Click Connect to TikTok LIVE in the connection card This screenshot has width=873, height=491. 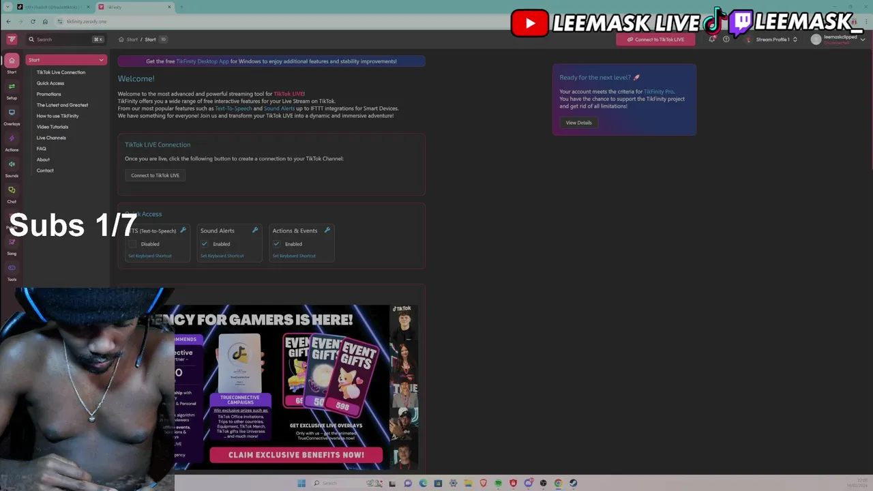155,175
